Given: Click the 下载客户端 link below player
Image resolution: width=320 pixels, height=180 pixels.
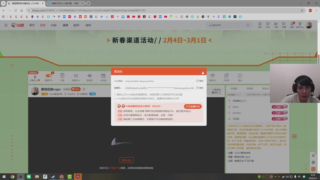Looking at the screenshot, I should tap(115, 168).
